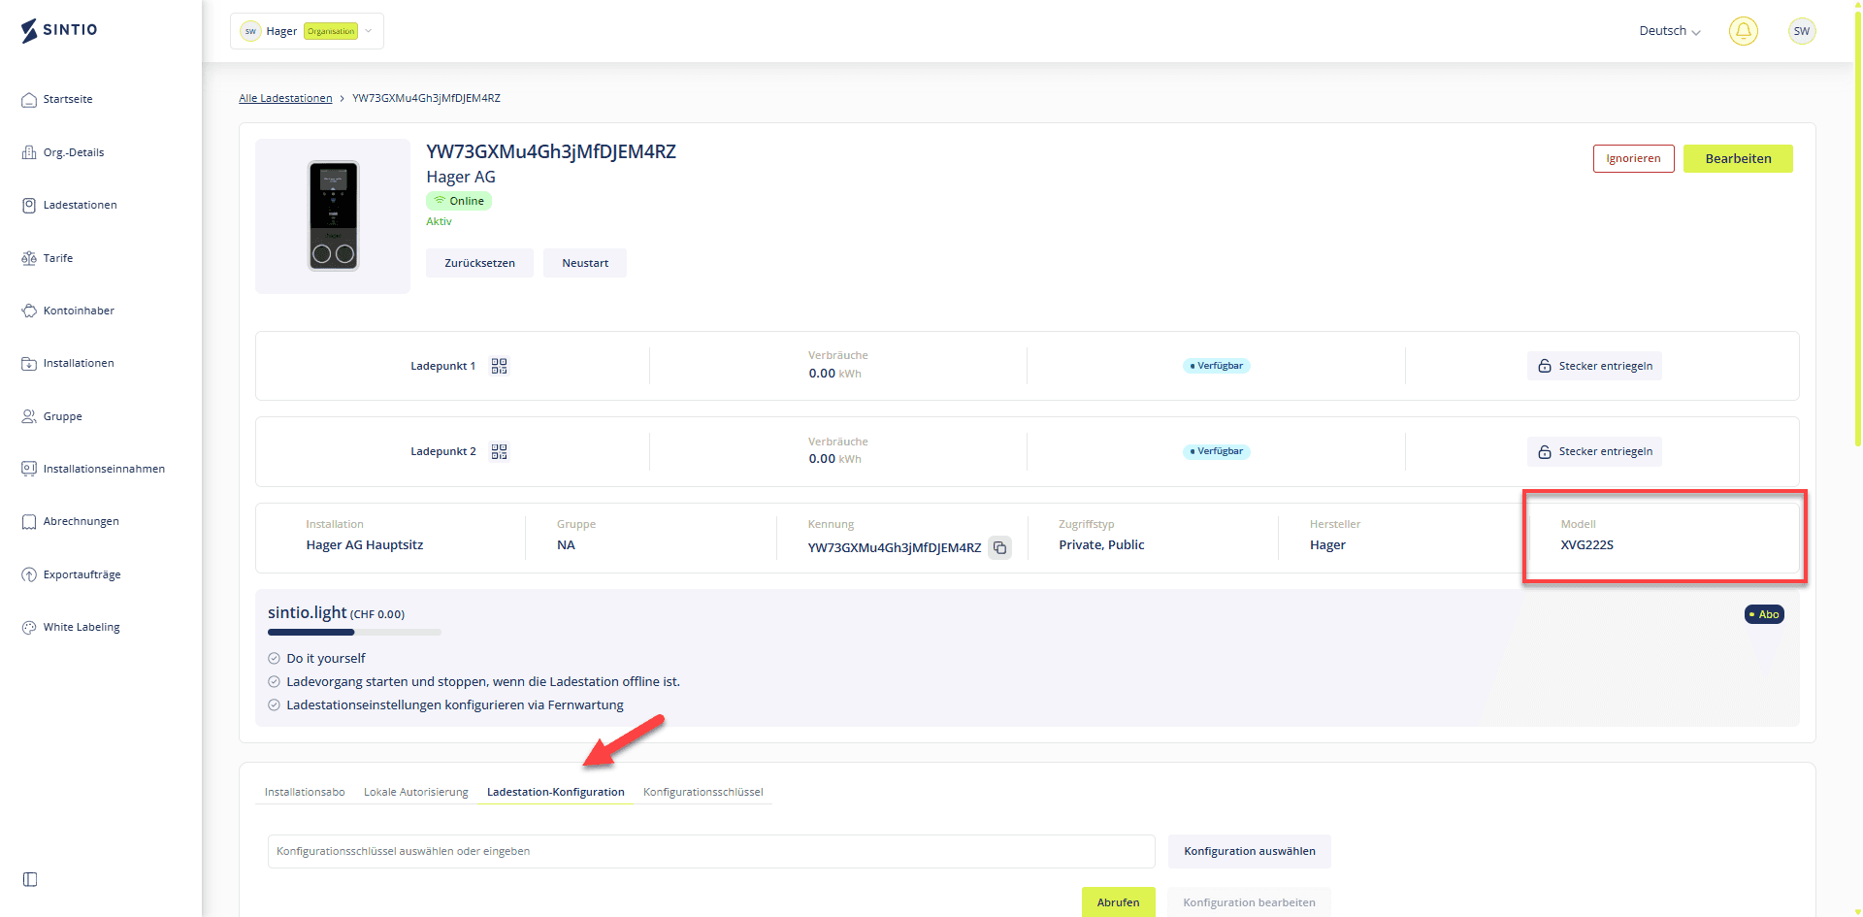Click the charging station thumbnail image

tap(333, 215)
